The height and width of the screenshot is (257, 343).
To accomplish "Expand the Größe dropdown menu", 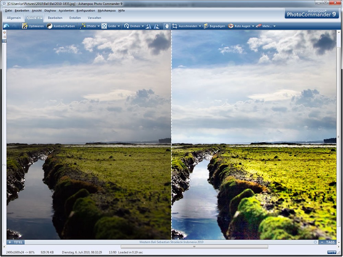I will coord(119,26).
